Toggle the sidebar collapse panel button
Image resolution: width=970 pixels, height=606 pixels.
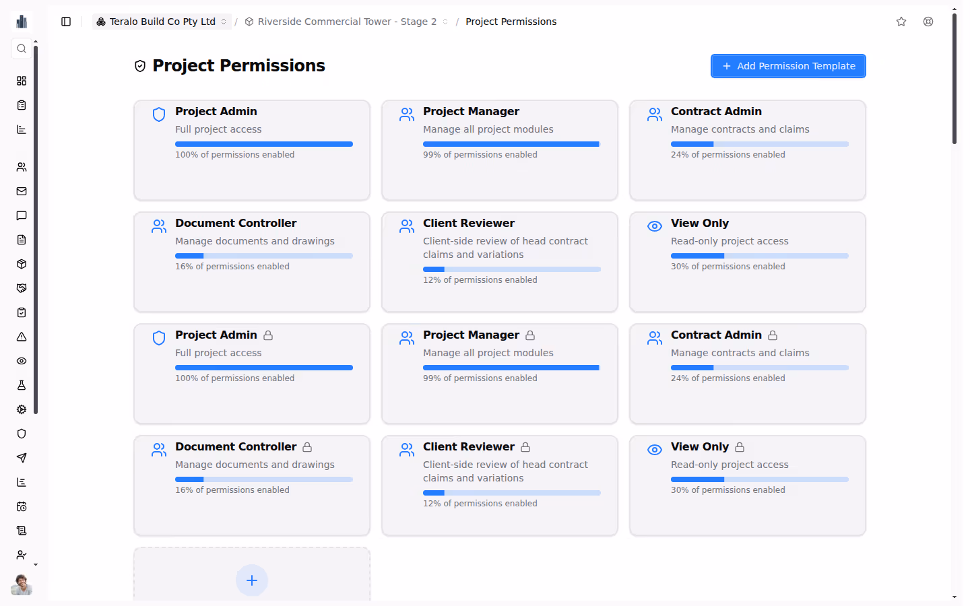(x=66, y=22)
